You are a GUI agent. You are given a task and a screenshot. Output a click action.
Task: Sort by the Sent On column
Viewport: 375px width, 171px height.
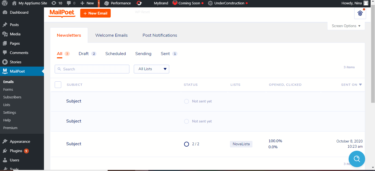pyautogui.click(x=352, y=85)
